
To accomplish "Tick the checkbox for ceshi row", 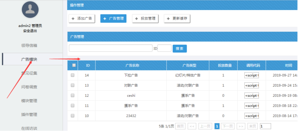I will click(x=73, y=96).
